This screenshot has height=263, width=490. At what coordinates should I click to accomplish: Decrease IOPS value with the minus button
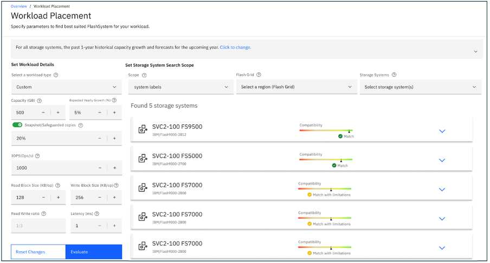(100, 168)
